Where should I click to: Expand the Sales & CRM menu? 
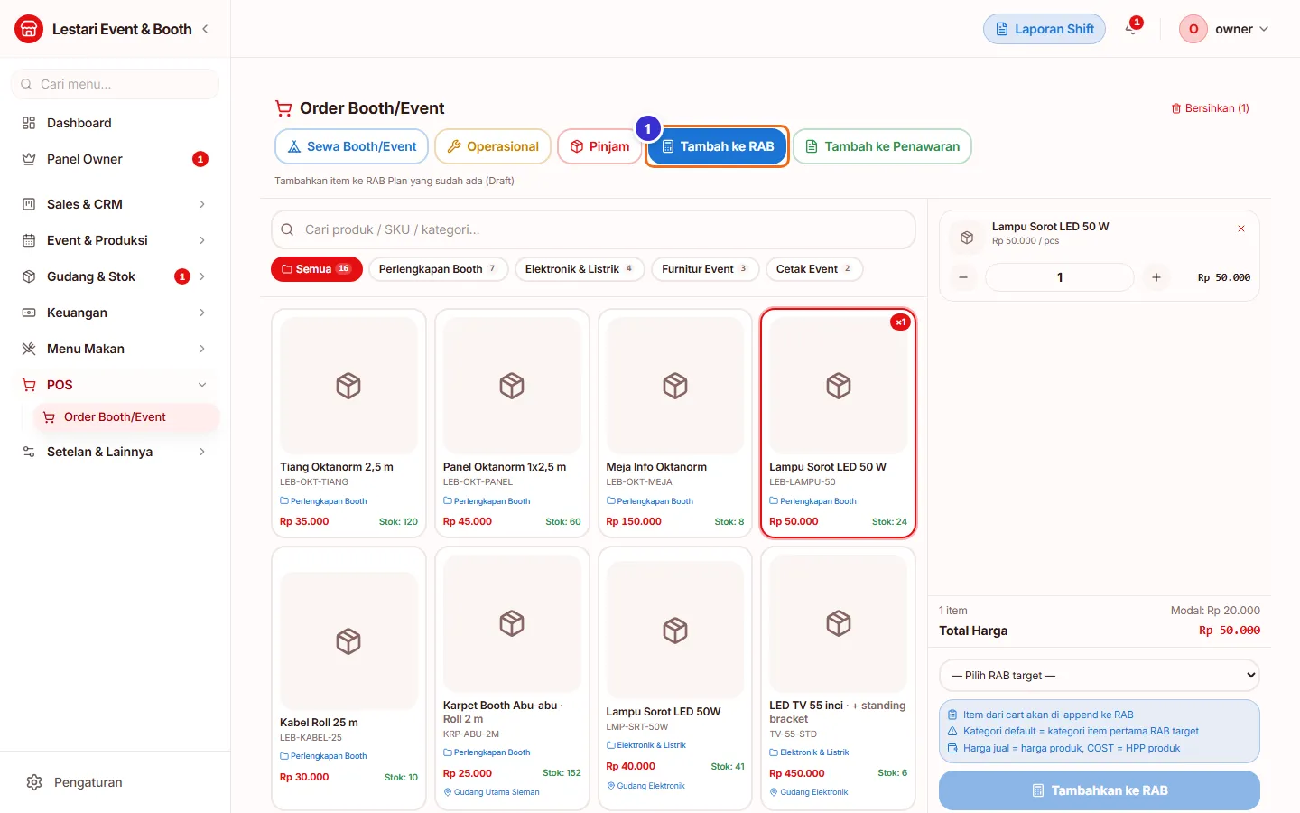(115, 204)
